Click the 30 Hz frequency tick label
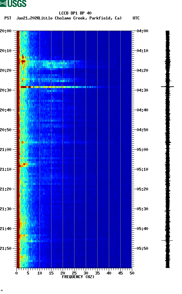The height and width of the screenshot is (294, 182). click(86, 273)
